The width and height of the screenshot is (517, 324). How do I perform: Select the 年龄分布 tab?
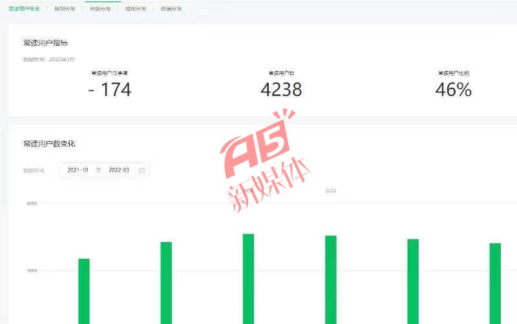tap(100, 8)
